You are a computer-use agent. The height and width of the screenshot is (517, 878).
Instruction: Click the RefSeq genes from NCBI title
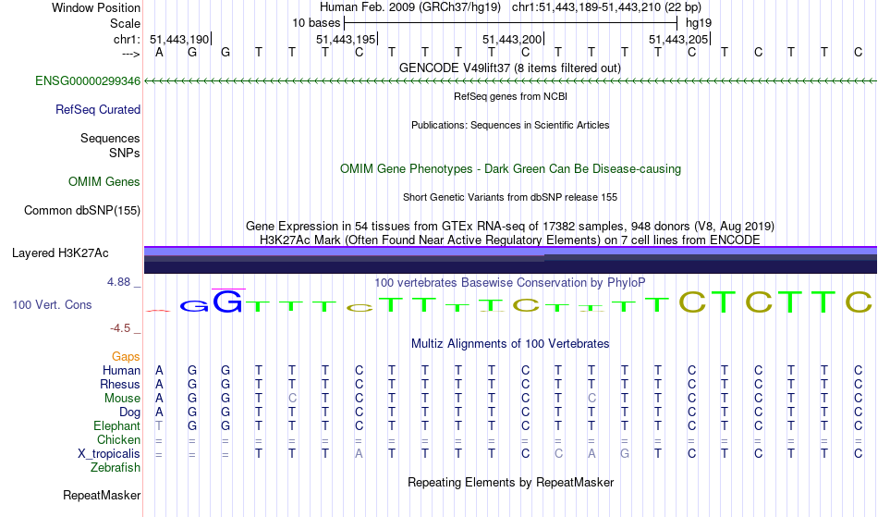(511, 96)
